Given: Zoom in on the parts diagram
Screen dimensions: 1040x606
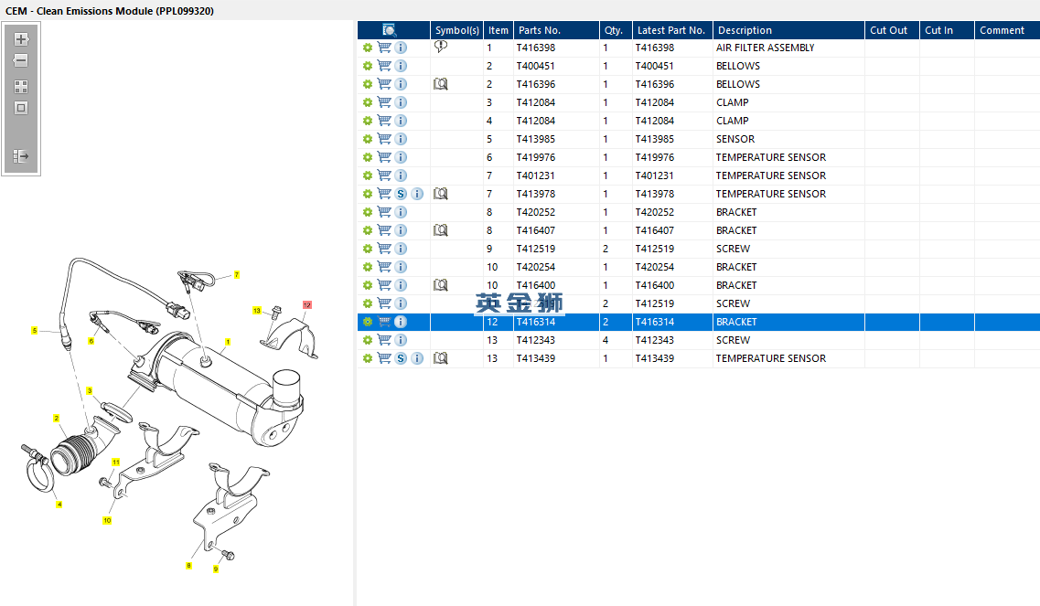Looking at the screenshot, I should (x=21, y=39).
